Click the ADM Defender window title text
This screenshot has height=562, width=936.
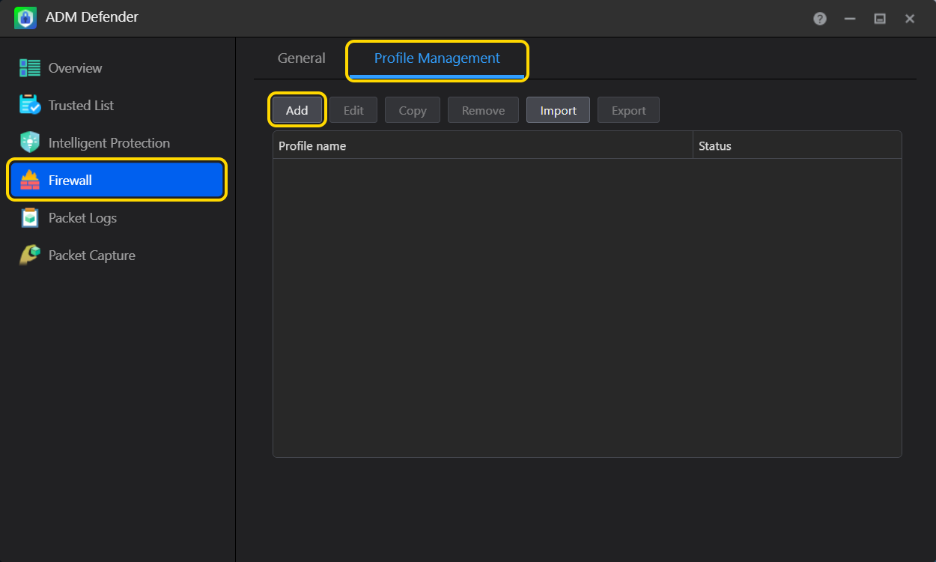(92, 17)
